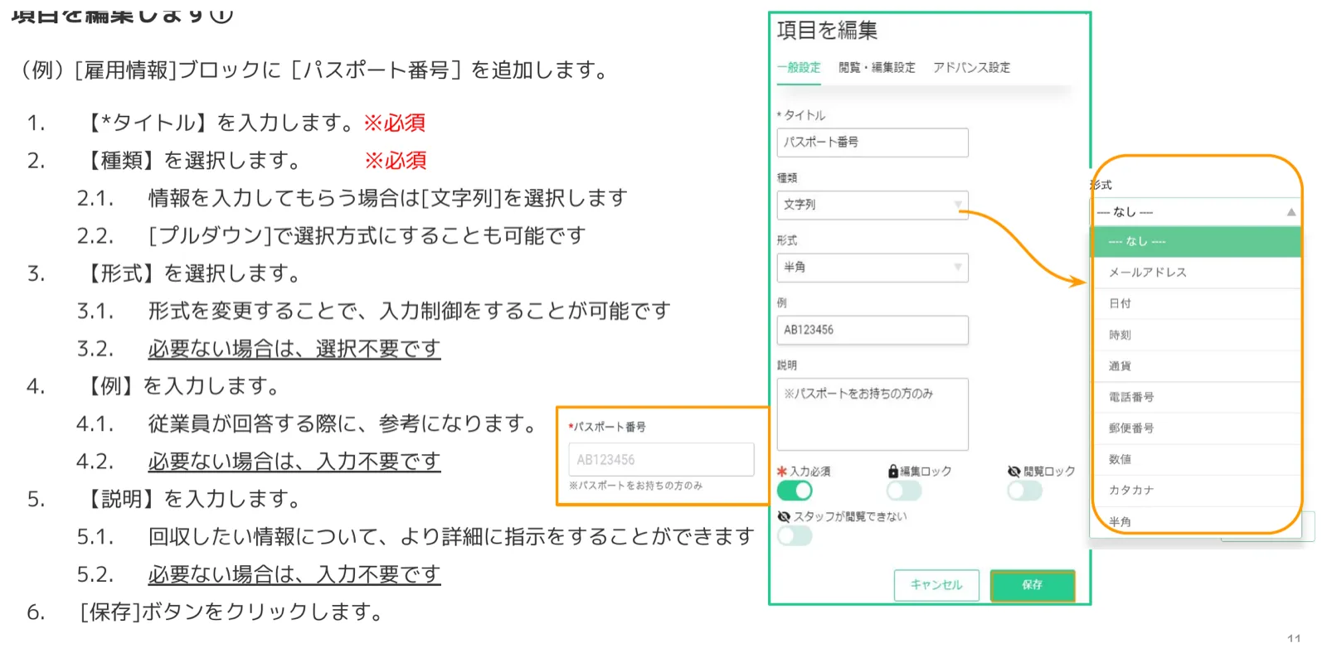
Task: Select 半角 in the format list
Action: pyautogui.click(x=1195, y=521)
